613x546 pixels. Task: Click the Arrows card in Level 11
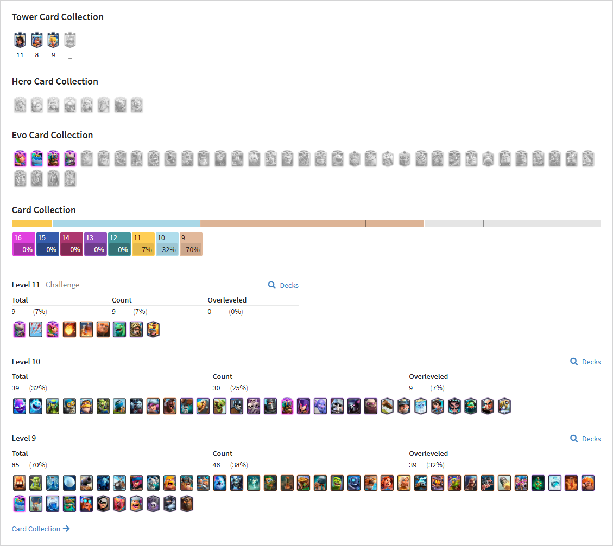36,330
